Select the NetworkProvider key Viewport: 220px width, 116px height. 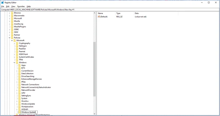28,90
